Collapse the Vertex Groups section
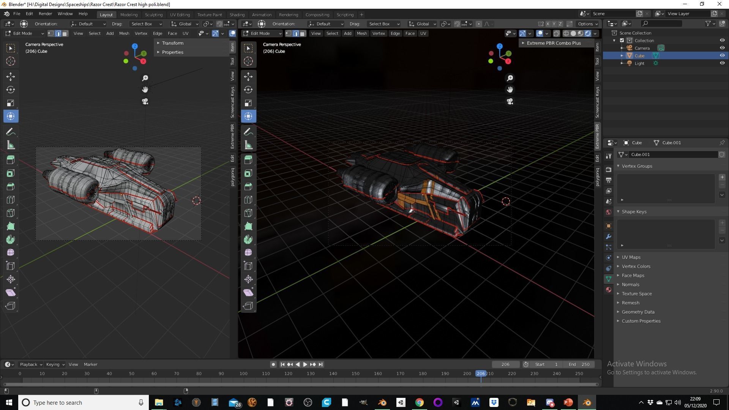Viewport: 729px width, 410px height. click(x=637, y=166)
